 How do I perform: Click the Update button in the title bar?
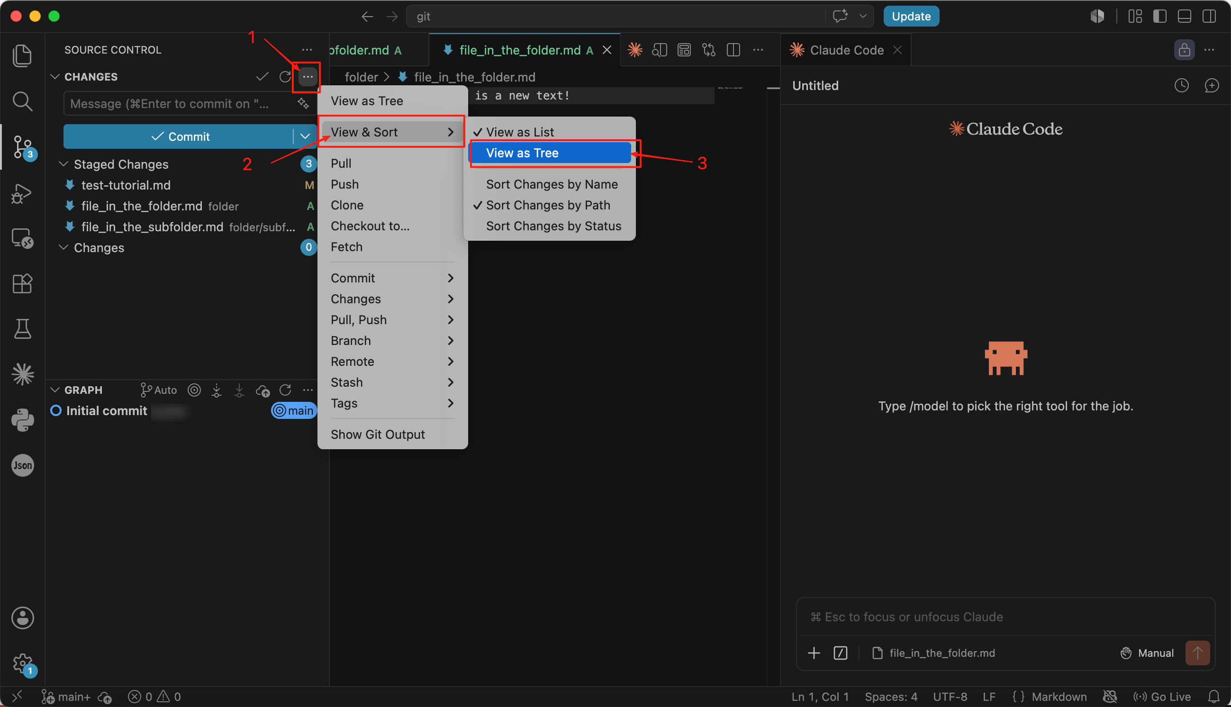click(911, 16)
